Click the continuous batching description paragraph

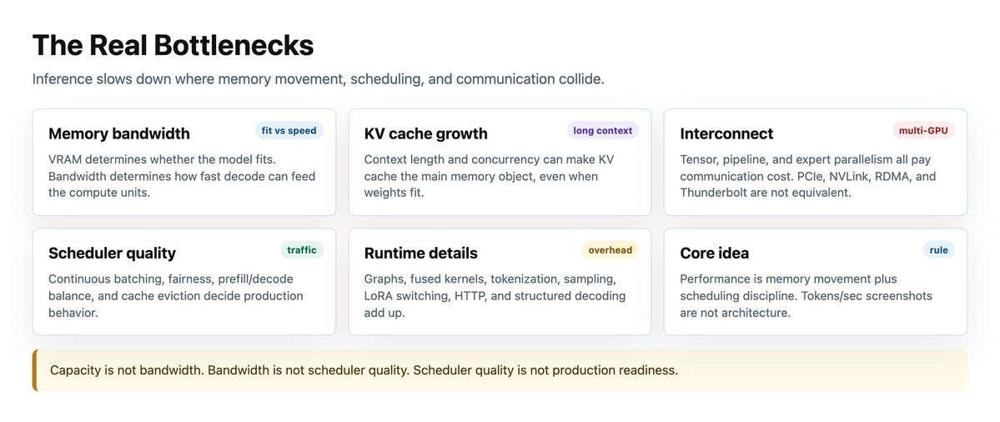point(175,296)
